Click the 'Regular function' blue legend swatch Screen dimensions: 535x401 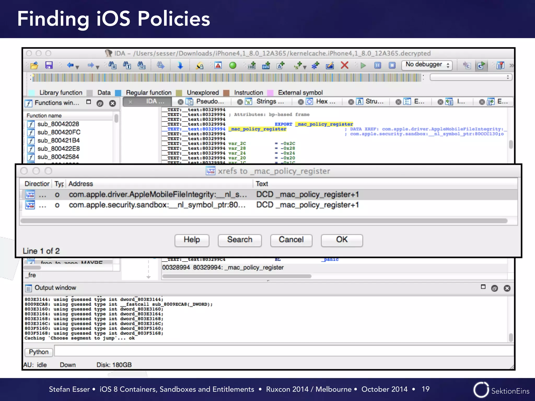click(118, 93)
